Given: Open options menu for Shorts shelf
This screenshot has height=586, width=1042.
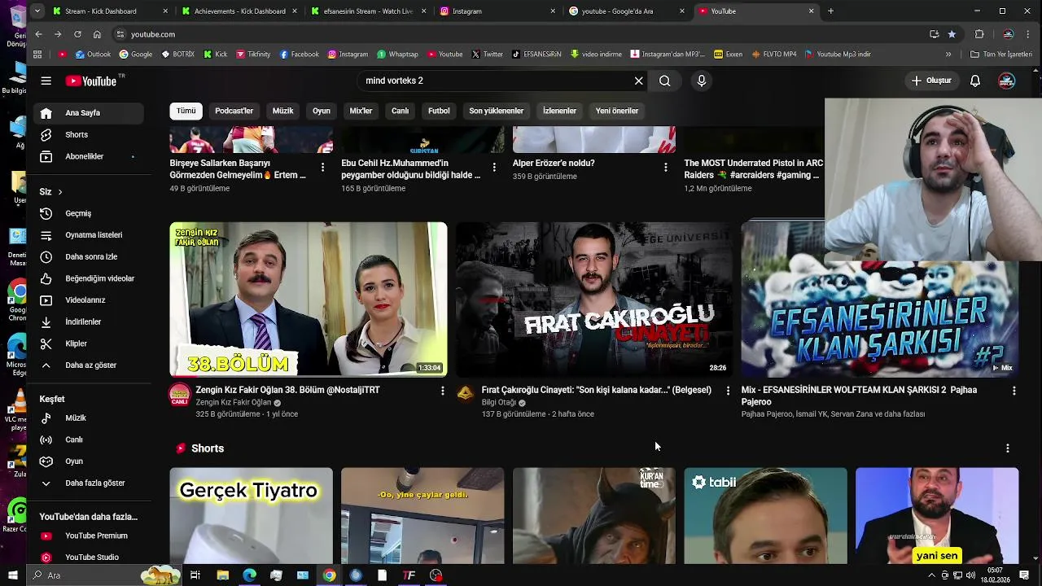Looking at the screenshot, I should pos(1008,448).
